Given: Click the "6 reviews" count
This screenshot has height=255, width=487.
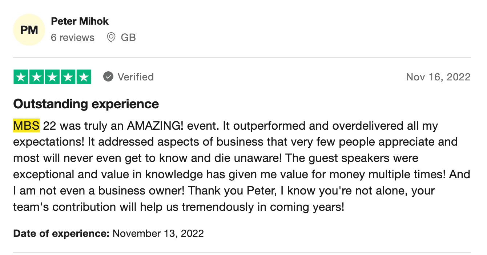Looking at the screenshot, I should [x=72, y=38].
